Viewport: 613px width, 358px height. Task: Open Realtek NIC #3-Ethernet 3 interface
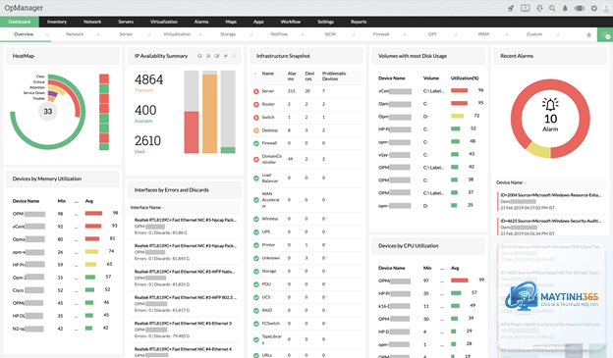coord(185,330)
